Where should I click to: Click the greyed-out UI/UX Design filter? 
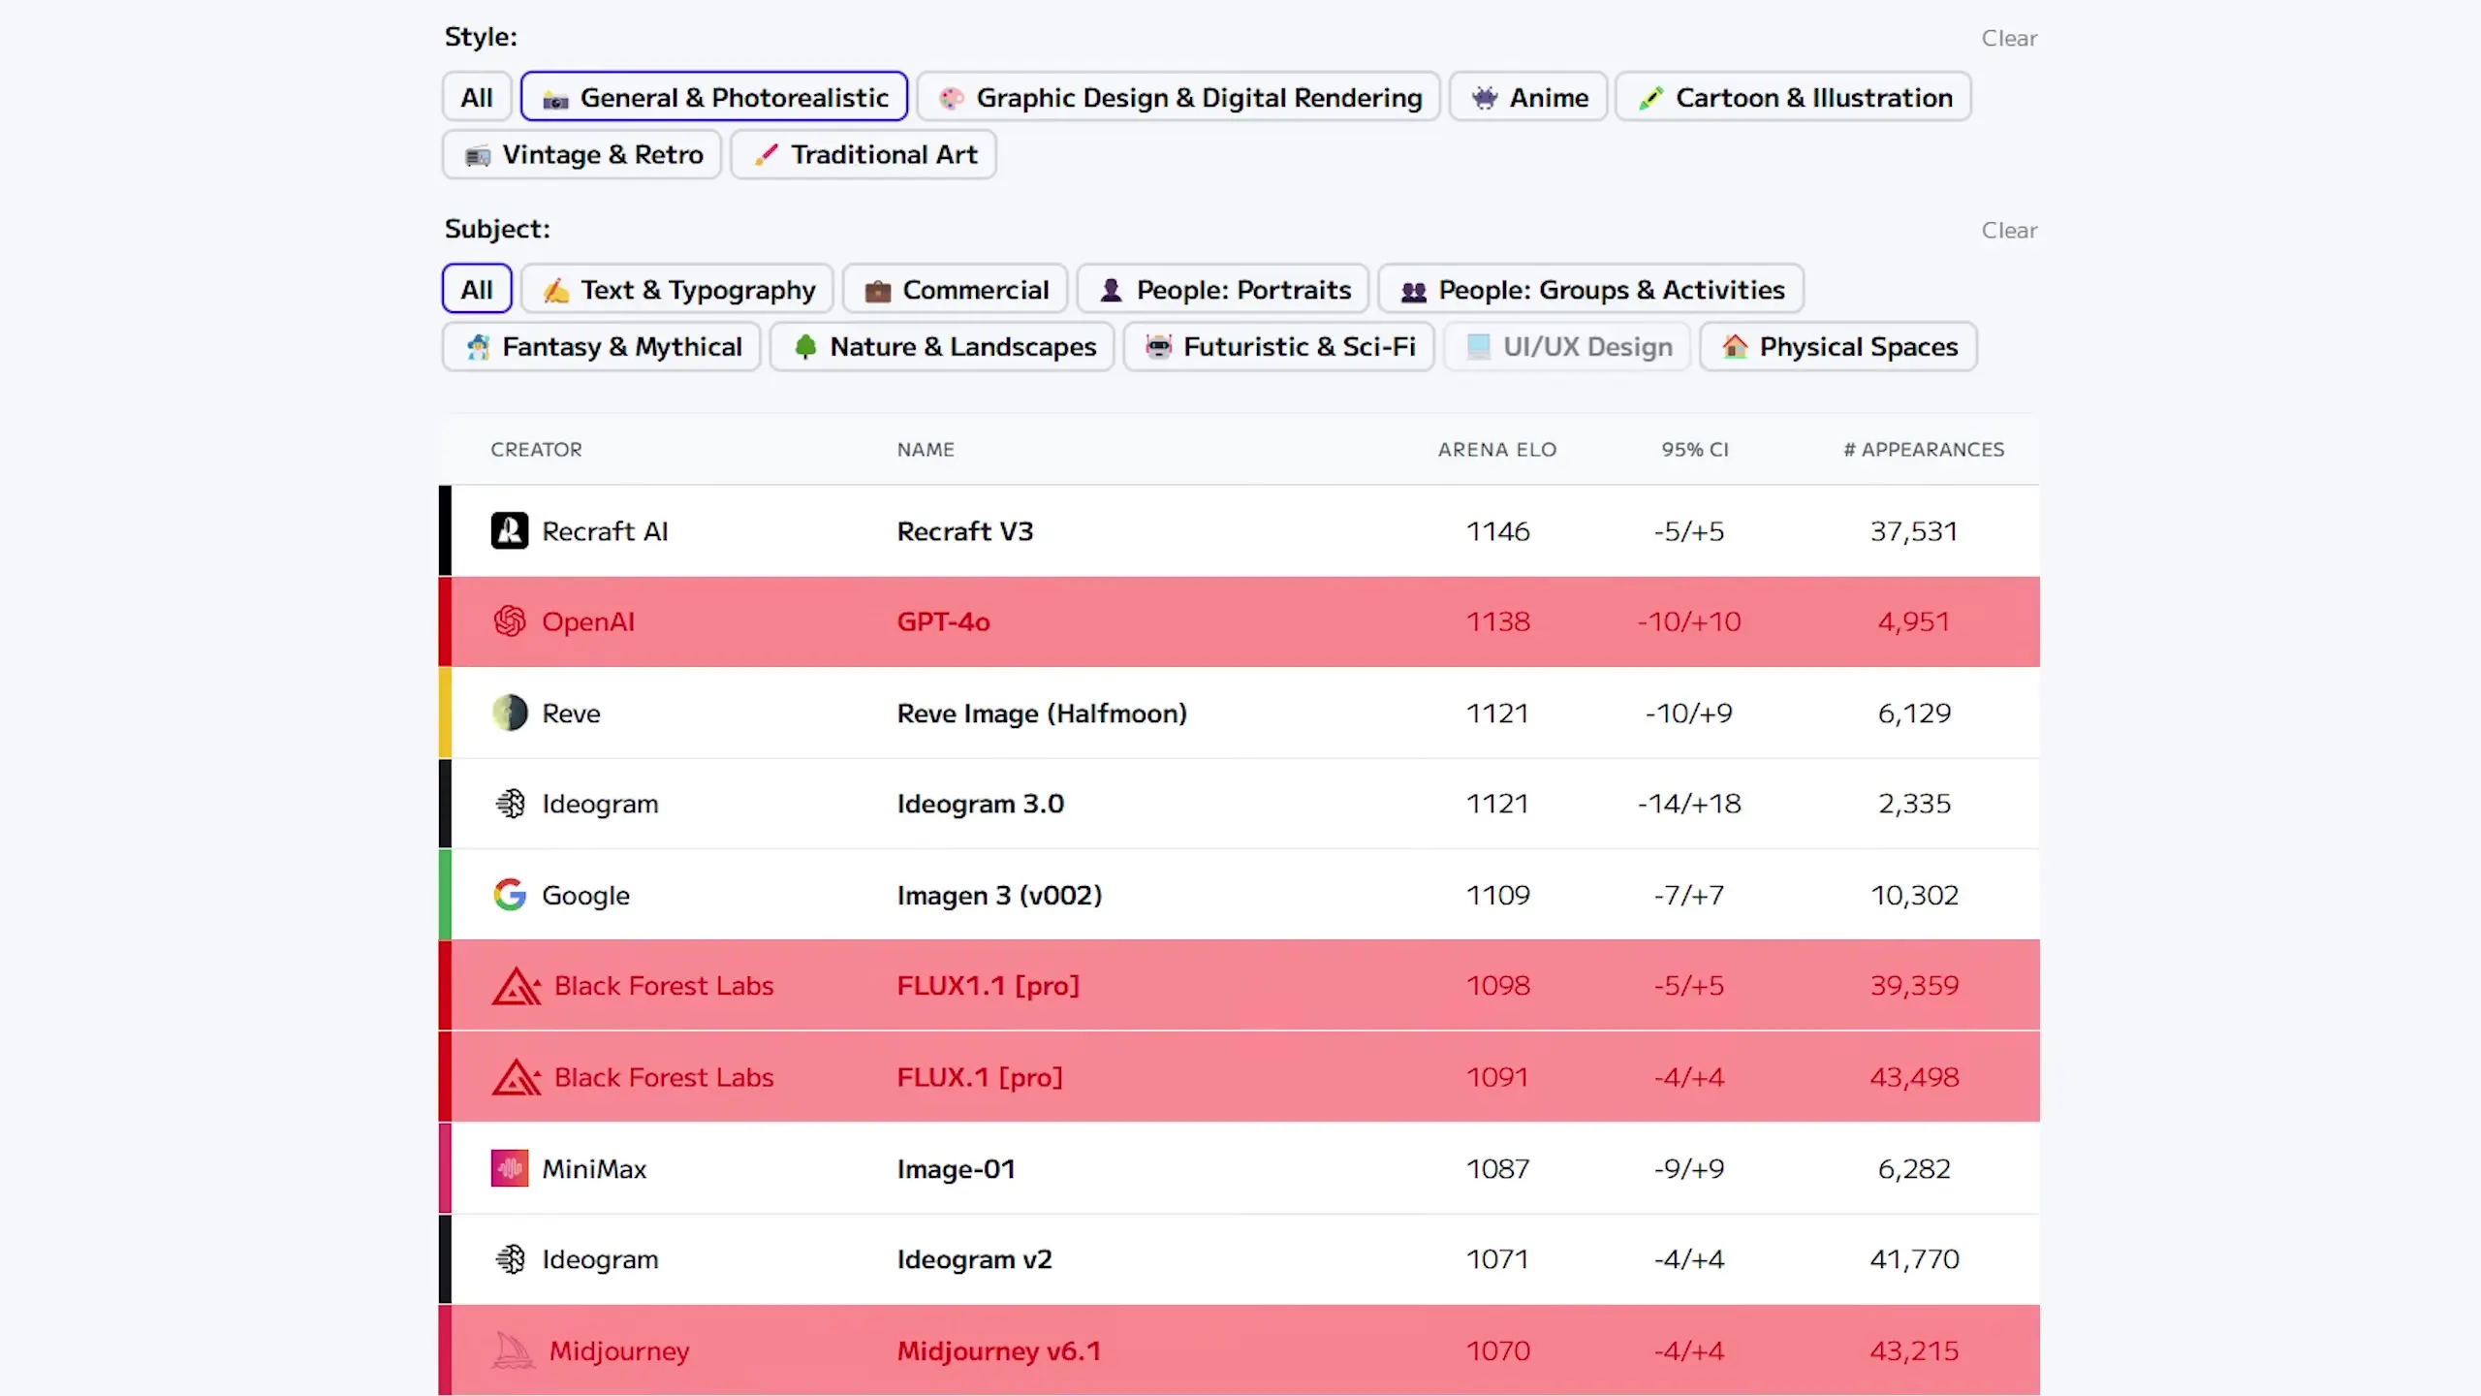[x=1567, y=346]
